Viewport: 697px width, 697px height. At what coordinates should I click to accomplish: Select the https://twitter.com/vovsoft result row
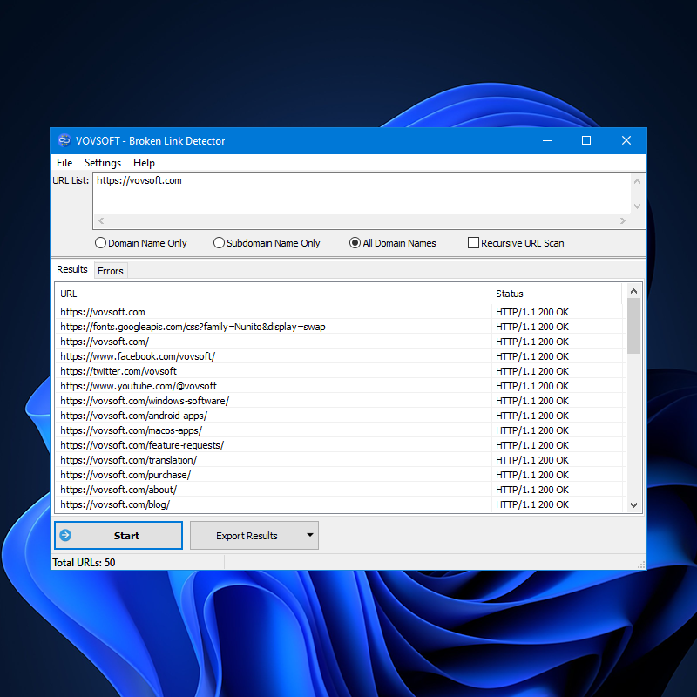click(x=118, y=371)
